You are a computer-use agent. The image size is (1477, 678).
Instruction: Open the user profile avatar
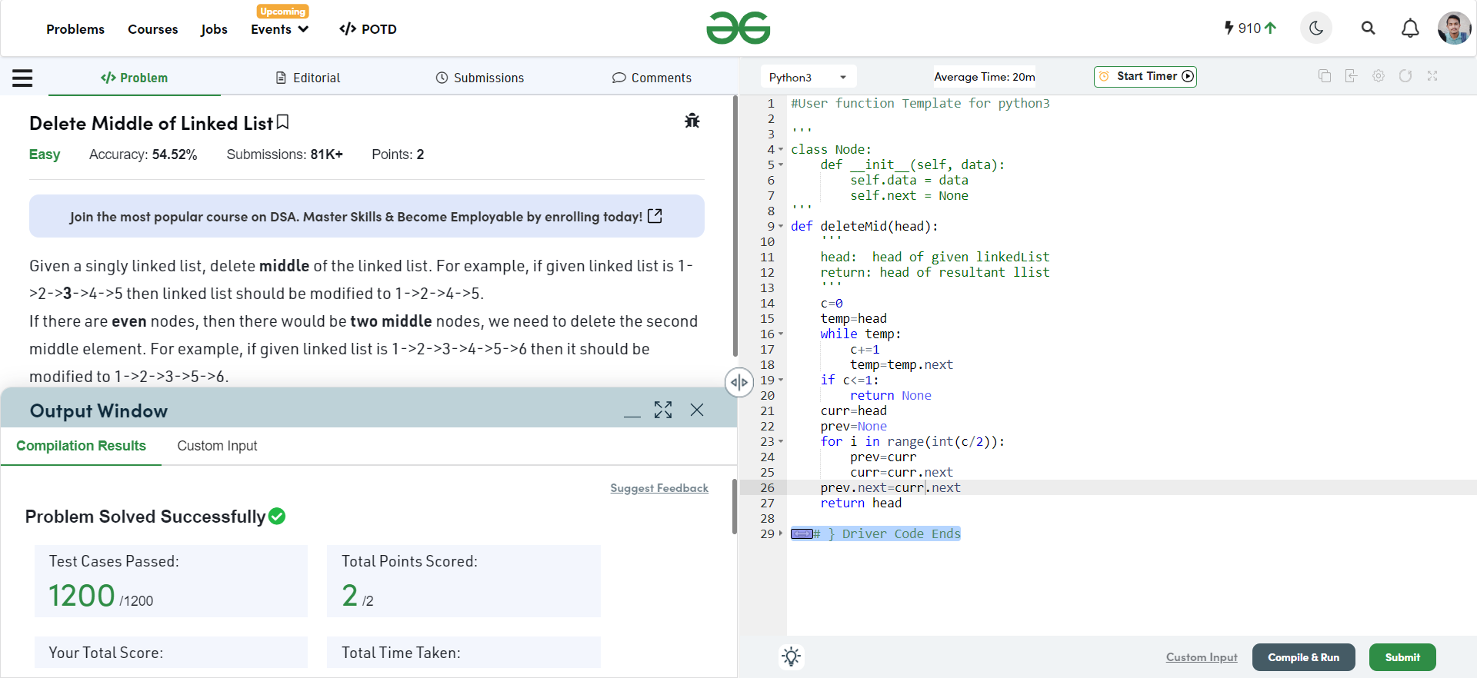tap(1454, 28)
